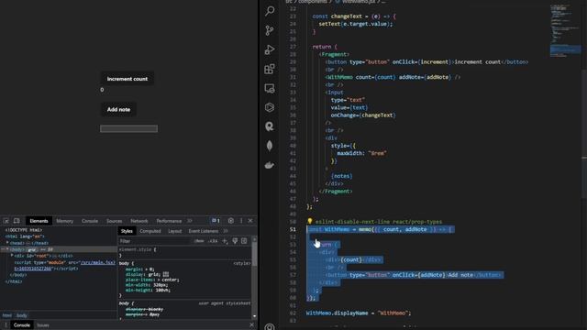Expand the head element in DOM tree
The height and width of the screenshot is (330, 587).
pos(7,243)
